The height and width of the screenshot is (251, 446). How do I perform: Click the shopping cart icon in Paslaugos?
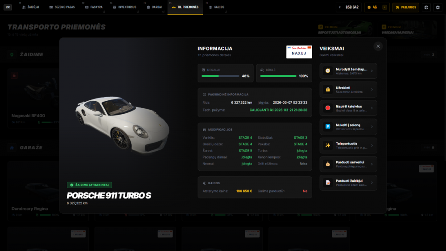pyautogui.click(x=397, y=8)
